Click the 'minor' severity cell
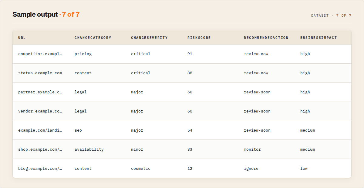364x188 pixels. coord(137,149)
